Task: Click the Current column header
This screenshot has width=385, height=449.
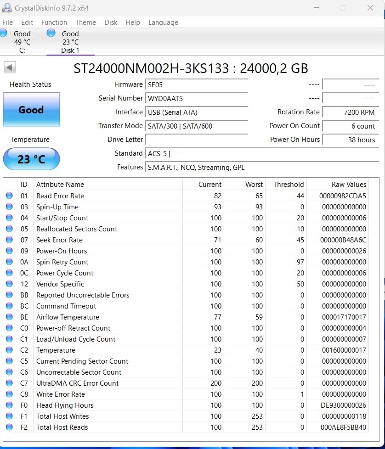Action: click(203, 185)
